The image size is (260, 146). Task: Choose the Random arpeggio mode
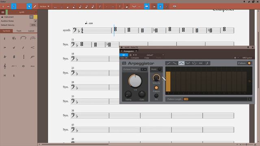click(194, 63)
